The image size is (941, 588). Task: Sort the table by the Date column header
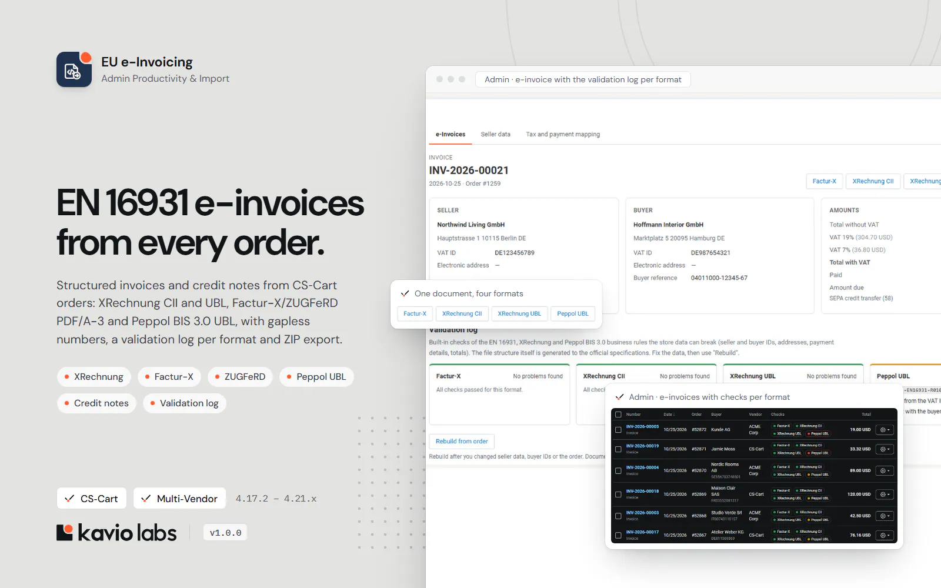(x=669, y=415)
